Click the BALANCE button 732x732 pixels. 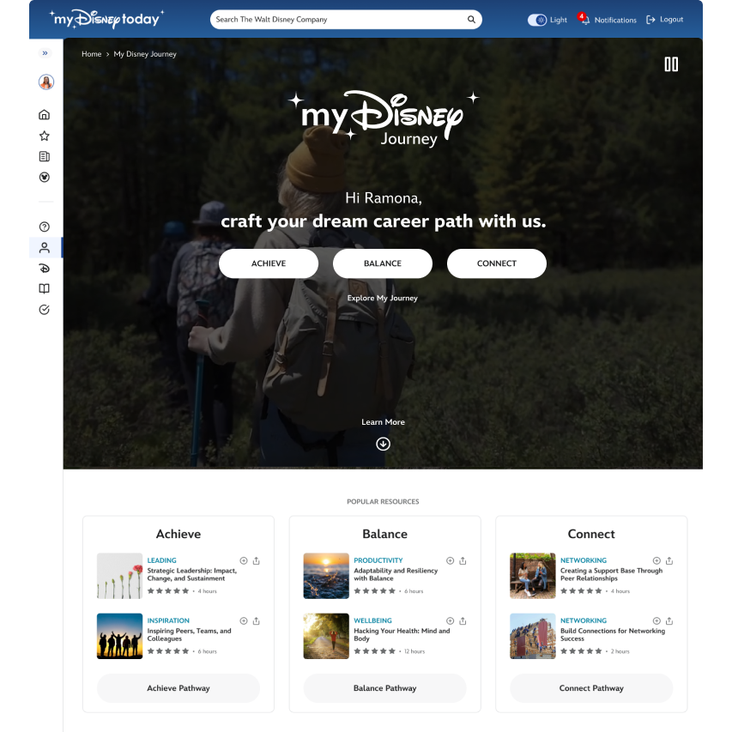[383, 263]
